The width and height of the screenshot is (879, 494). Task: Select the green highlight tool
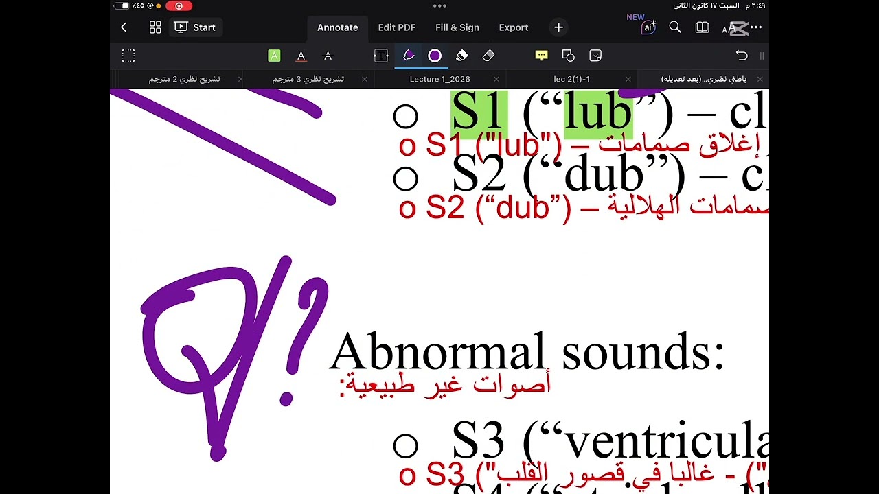click(274, 56)
